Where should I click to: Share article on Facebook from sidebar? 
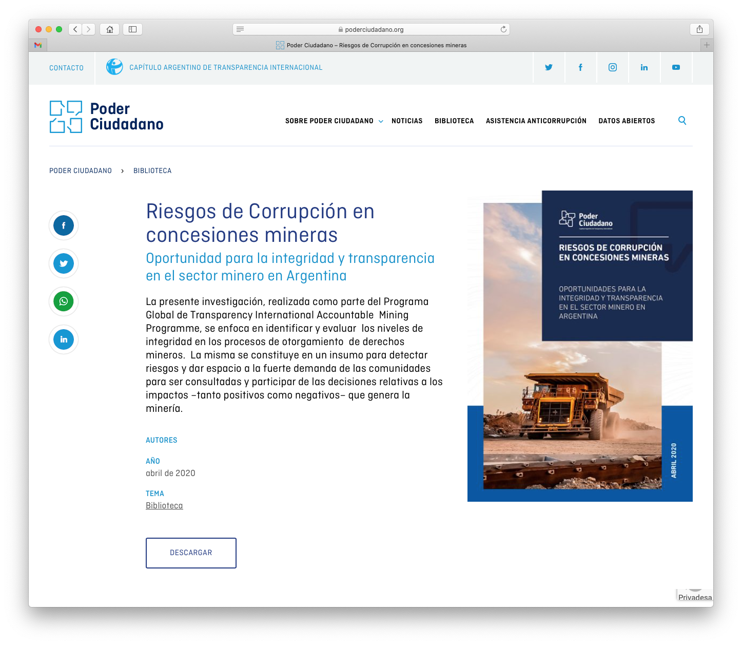[x=64, y=225]
